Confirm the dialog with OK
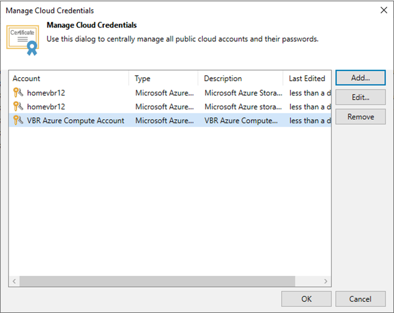The height and width of the screenshot is (313, 394). tap(306, 299)
